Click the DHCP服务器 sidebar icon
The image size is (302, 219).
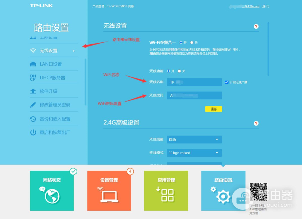[x=33, y=78]
